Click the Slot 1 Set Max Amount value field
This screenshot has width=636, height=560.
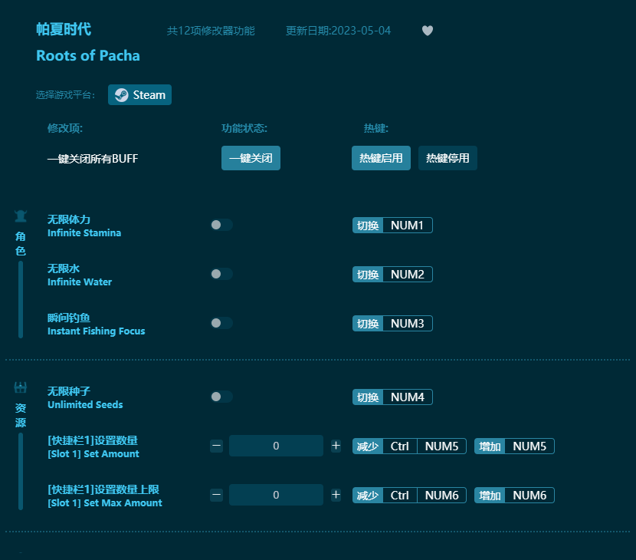pos(276,495)
